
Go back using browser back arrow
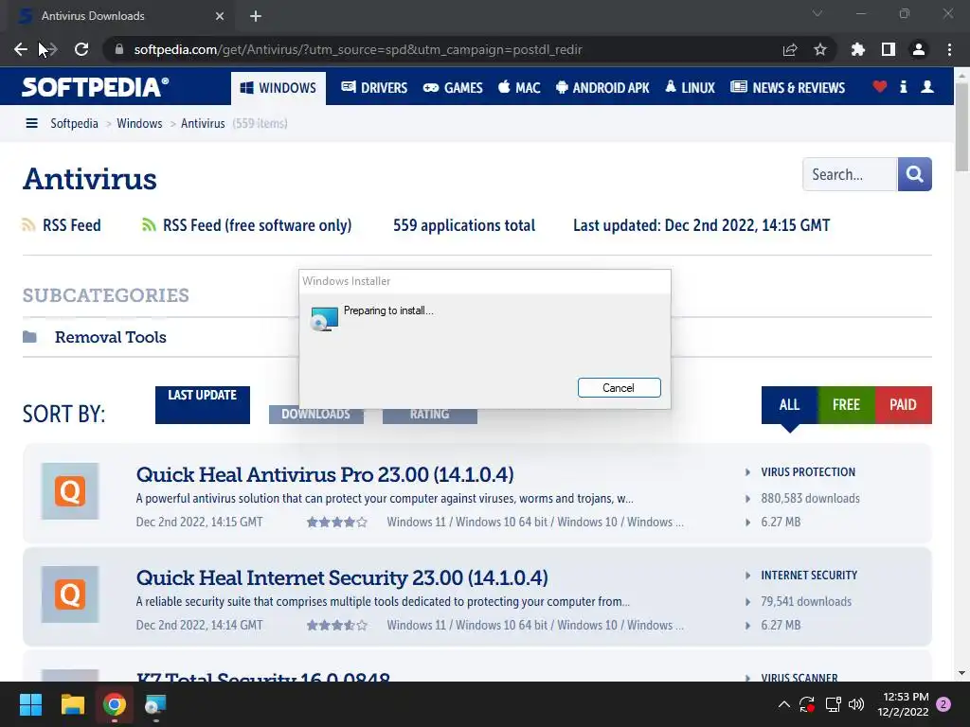(21, 49)
